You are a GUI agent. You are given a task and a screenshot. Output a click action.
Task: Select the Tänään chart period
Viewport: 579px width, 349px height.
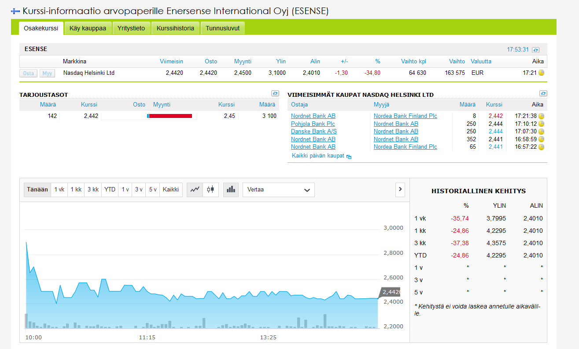coord(37,189)
